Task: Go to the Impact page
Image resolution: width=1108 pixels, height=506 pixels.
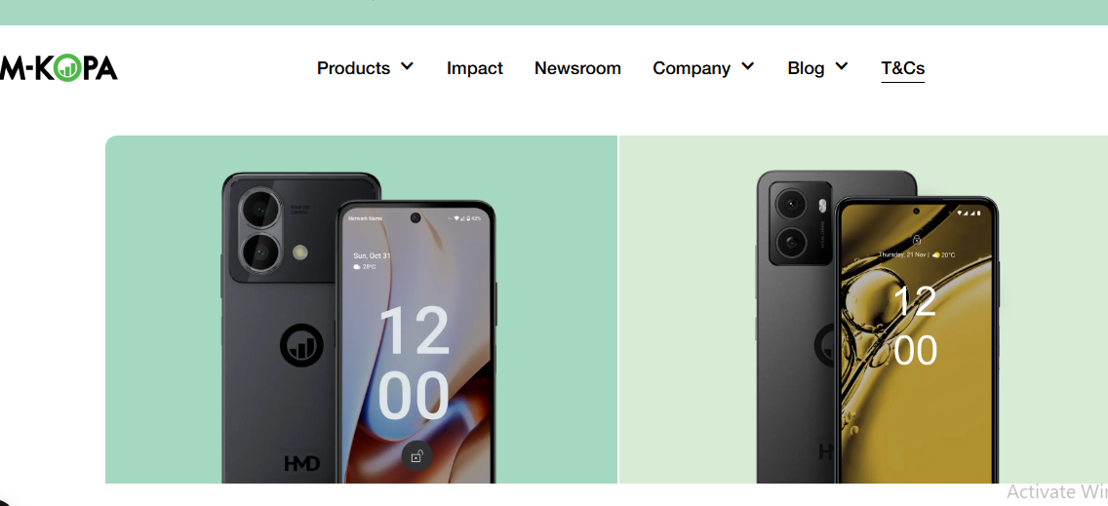Action: [x=475, y=68]
